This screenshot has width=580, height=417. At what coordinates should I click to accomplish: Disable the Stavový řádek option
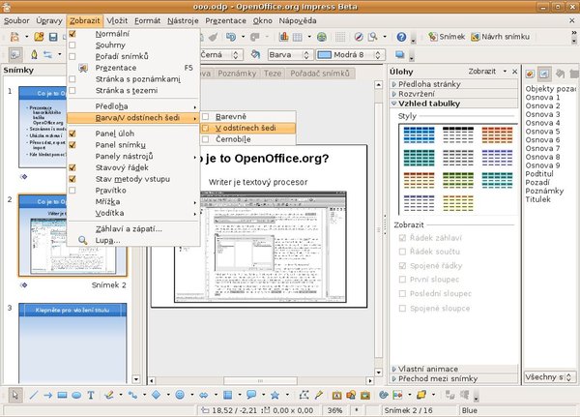tap(72, 167)
